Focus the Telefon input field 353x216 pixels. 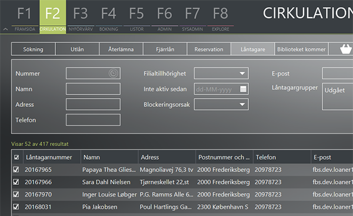point(93,120)
